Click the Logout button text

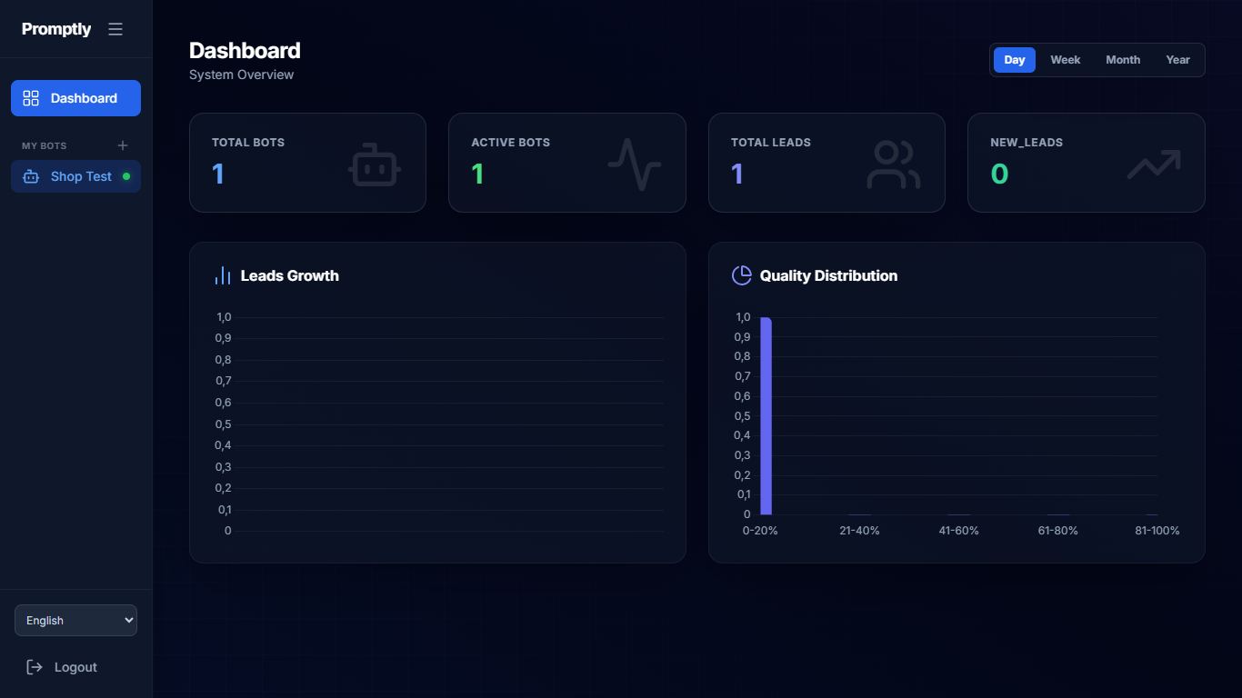pos(75,667)
